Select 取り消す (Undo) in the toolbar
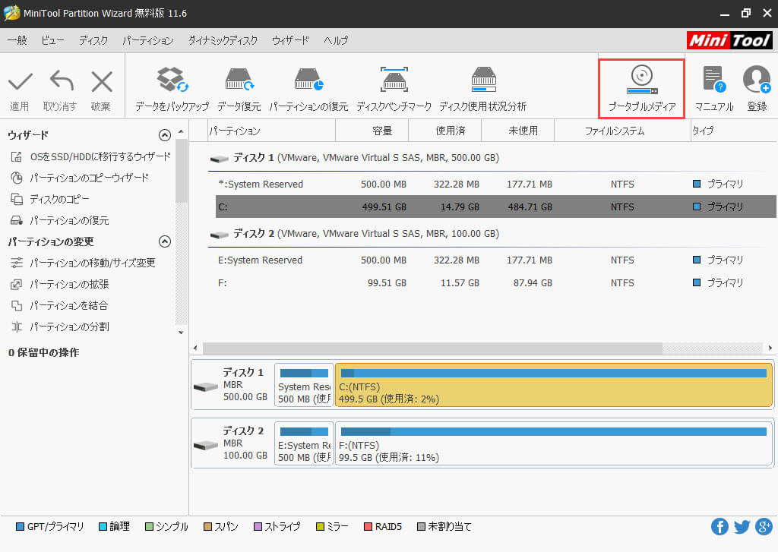The height and width of the screenshot is (552, 778). click(60, 86)
